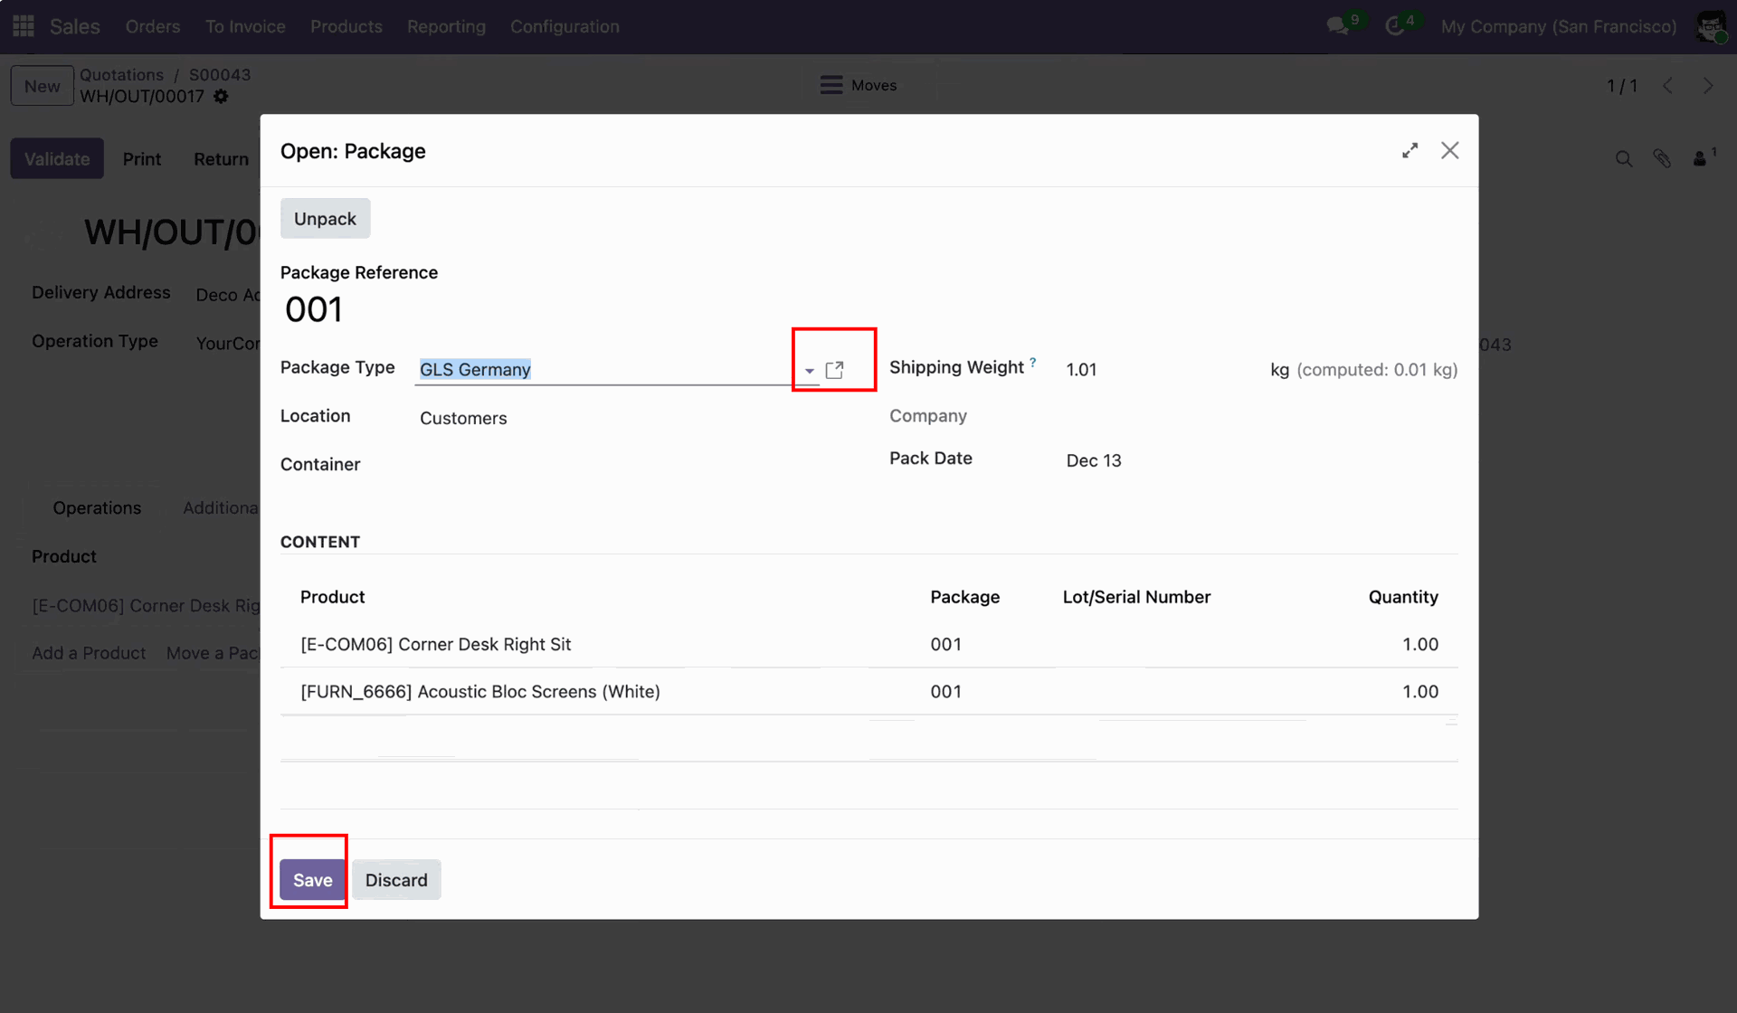Click the Container field

click(x=615, y=465)
